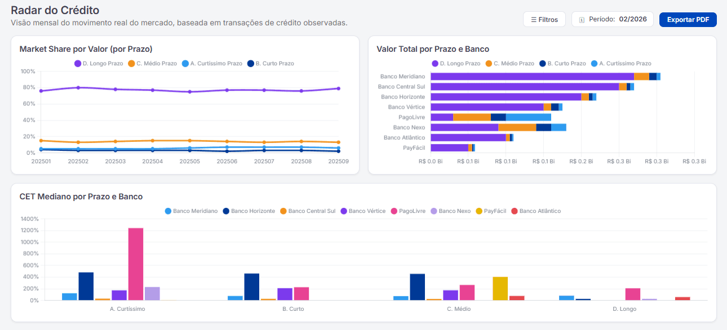Click the purple line point at 202502
The height and width of the screenshot is (330, 727).
pyautogui.click(x=78, y=87)
